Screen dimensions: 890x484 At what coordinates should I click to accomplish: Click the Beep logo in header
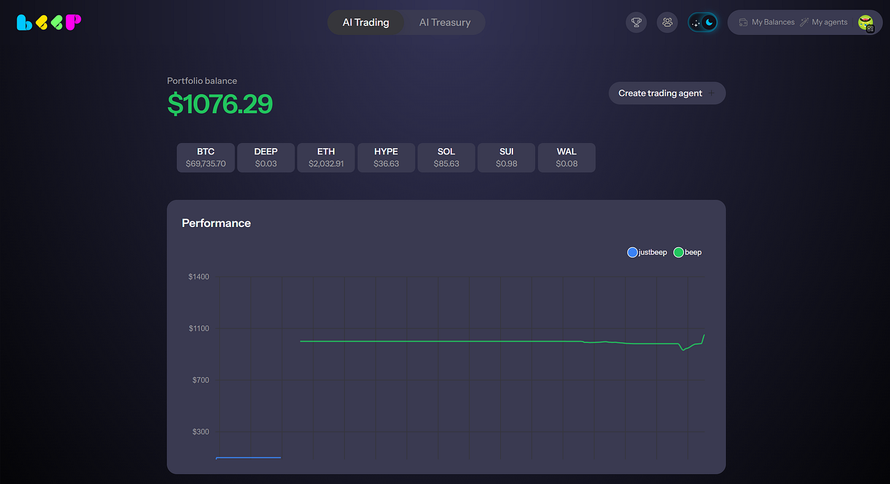click(x=49, y=22)
